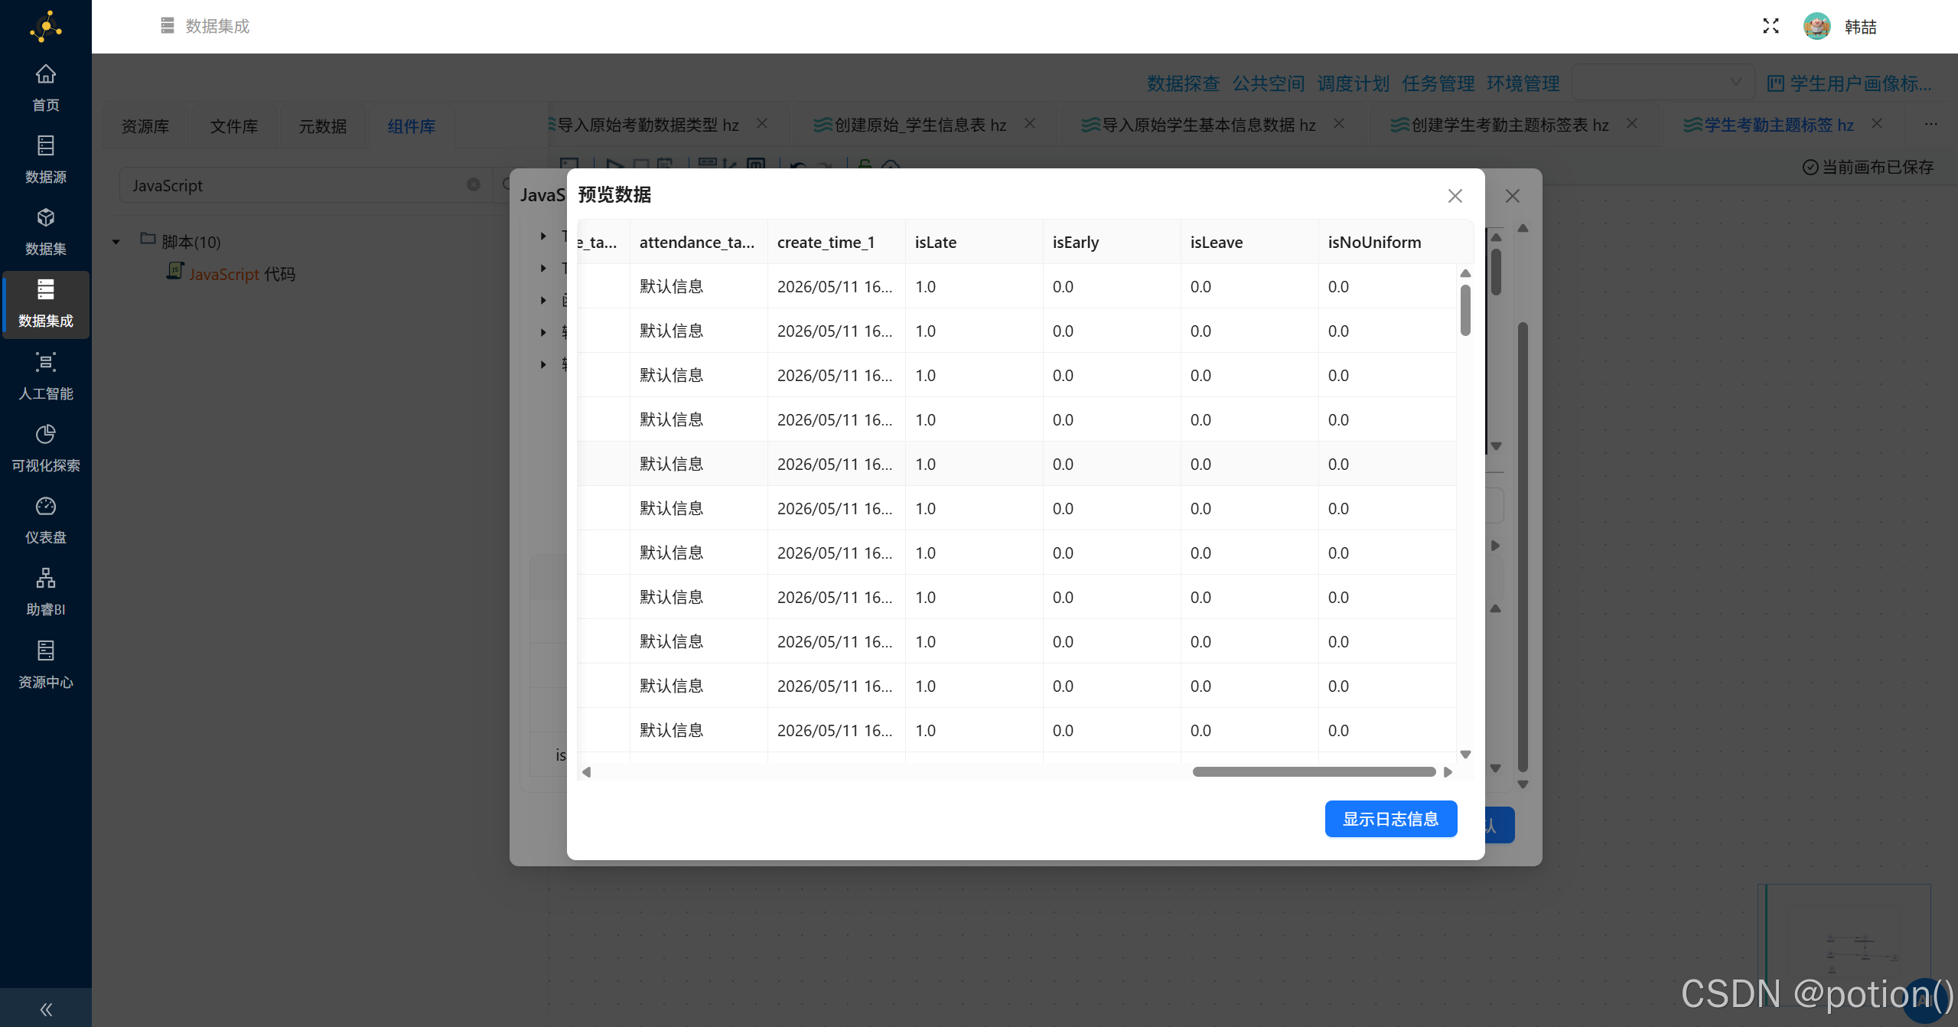Clear the JavaScript search field
1958x1027 pixels.
tap(474, 184)
